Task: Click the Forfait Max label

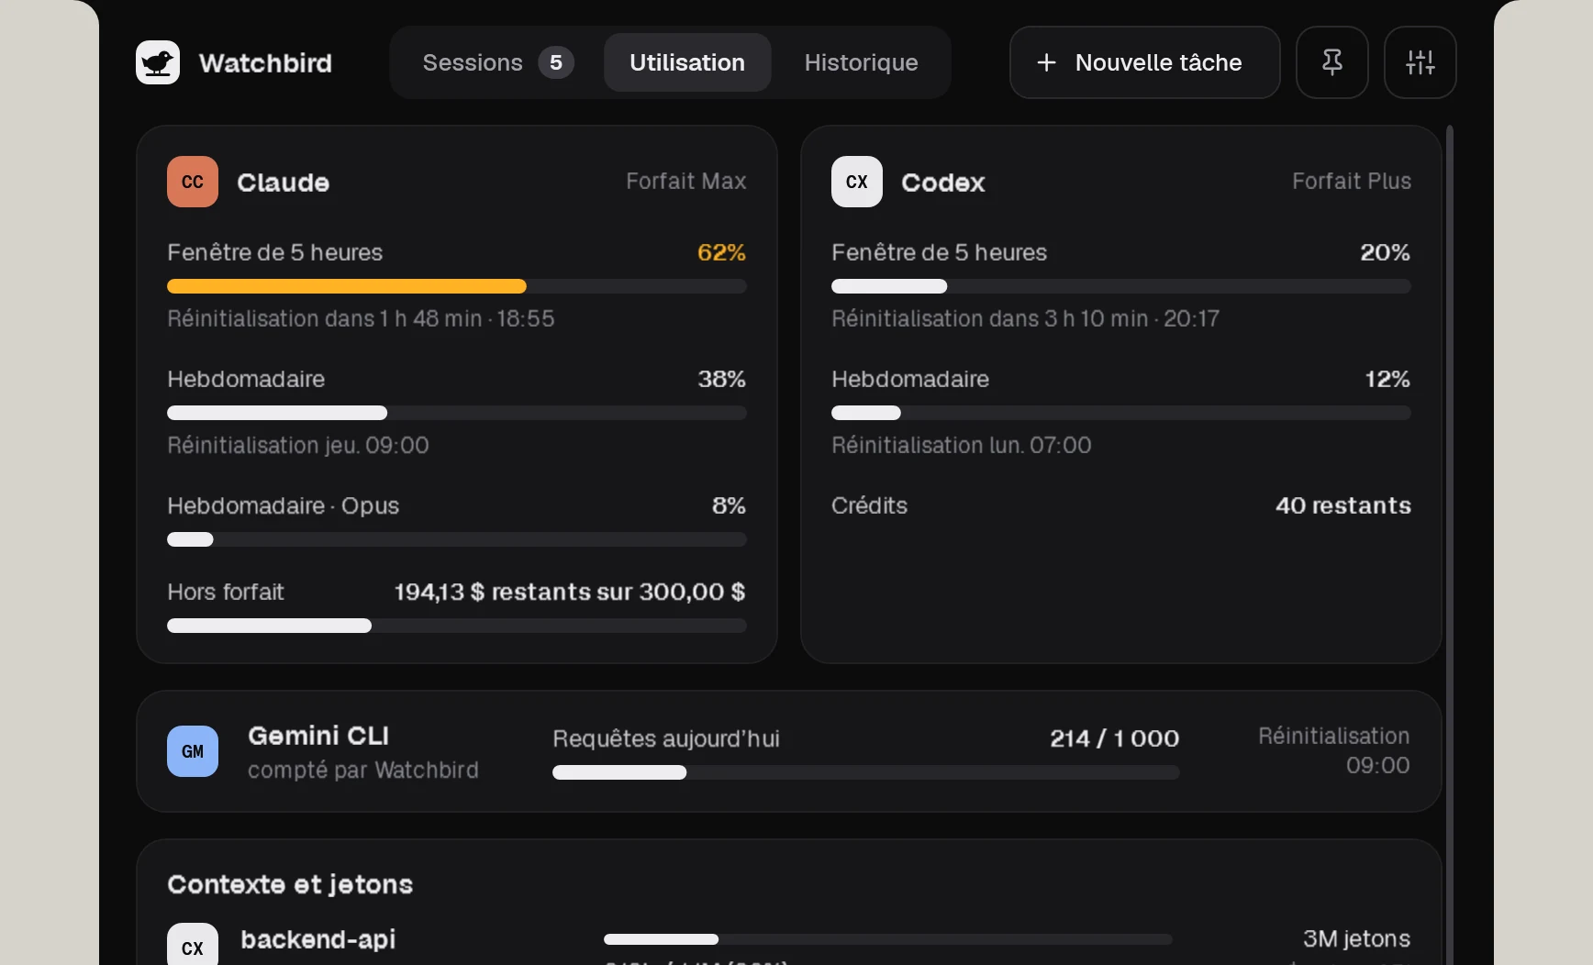Action: 686,181
